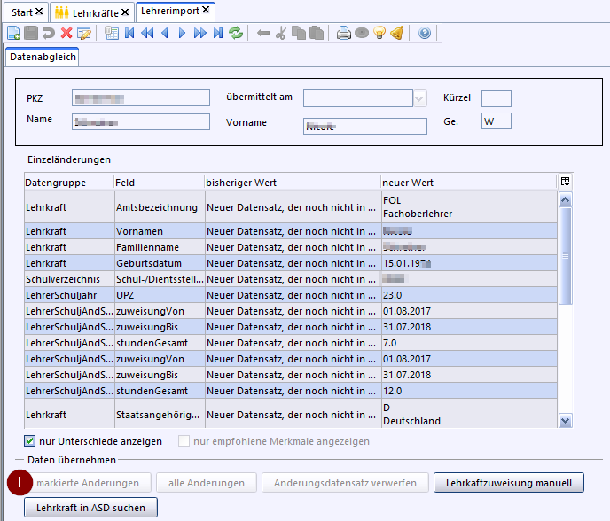Select the Geburtsdatum row
This screenshot has height=521, width=610.
click(x=291, y=263)
